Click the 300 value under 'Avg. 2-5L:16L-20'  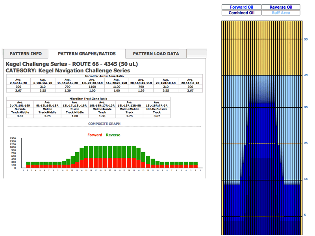click(19, 87)
